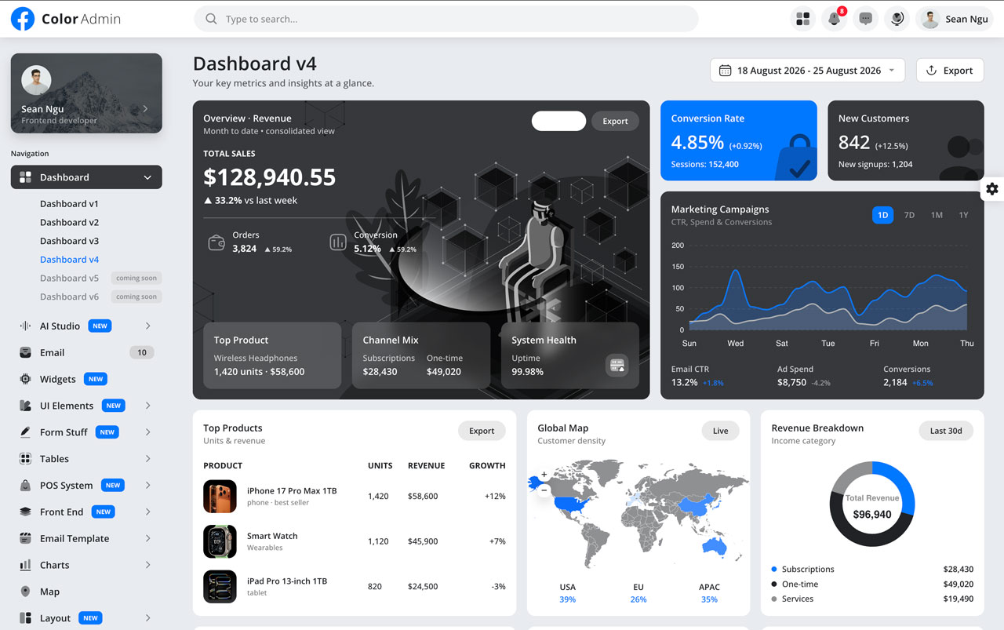This screenshot has width=1004, height=630.
Task: Click the iPhone 17 Pro Max product thumbnail
Action: 220,497
